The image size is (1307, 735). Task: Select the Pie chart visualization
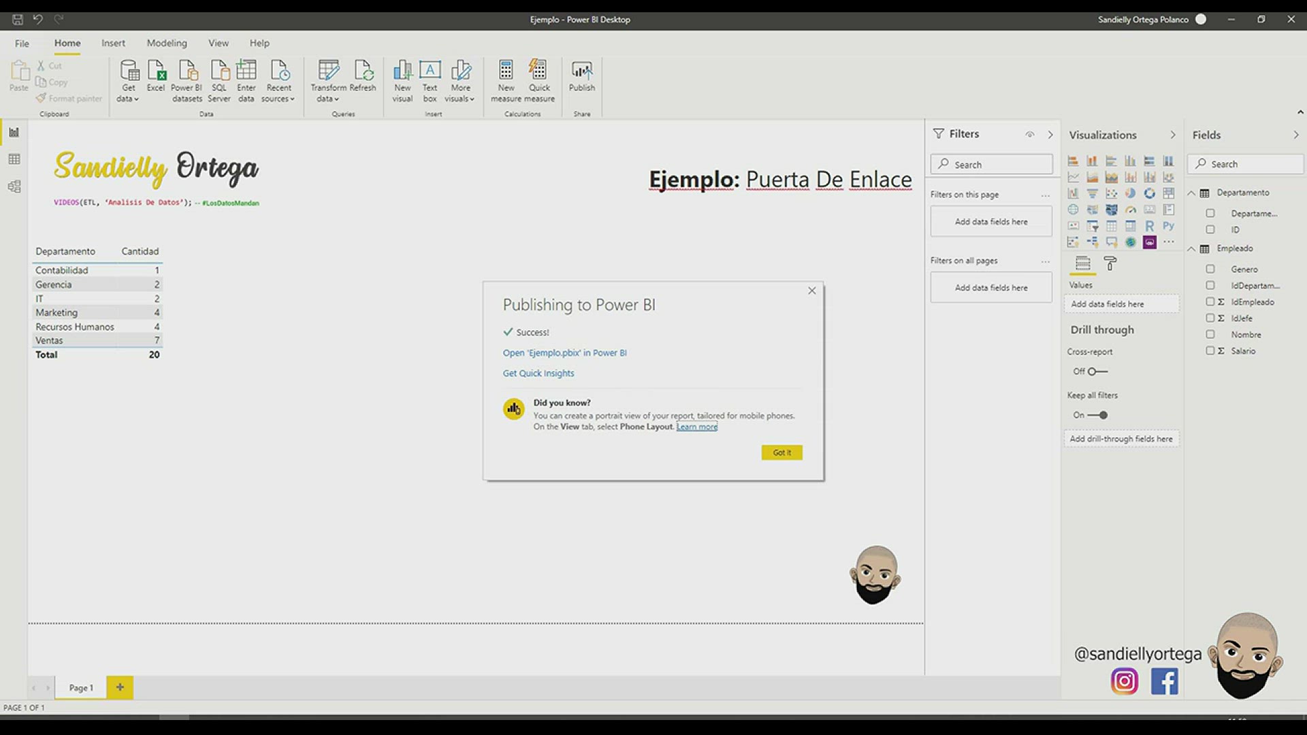pos(1130,193)
